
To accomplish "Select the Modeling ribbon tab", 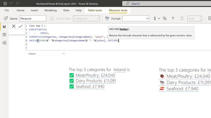I will [50, 10].
